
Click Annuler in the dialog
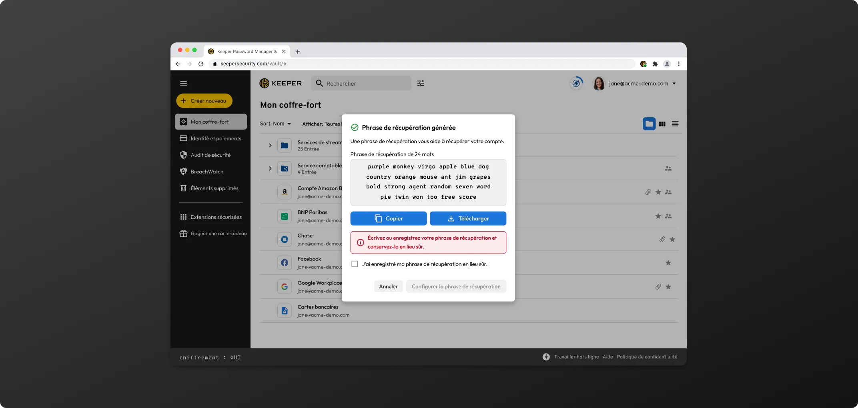388,286
